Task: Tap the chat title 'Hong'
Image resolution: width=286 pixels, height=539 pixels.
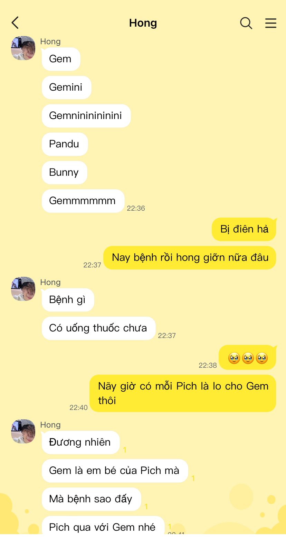Action: pos(143,23)
